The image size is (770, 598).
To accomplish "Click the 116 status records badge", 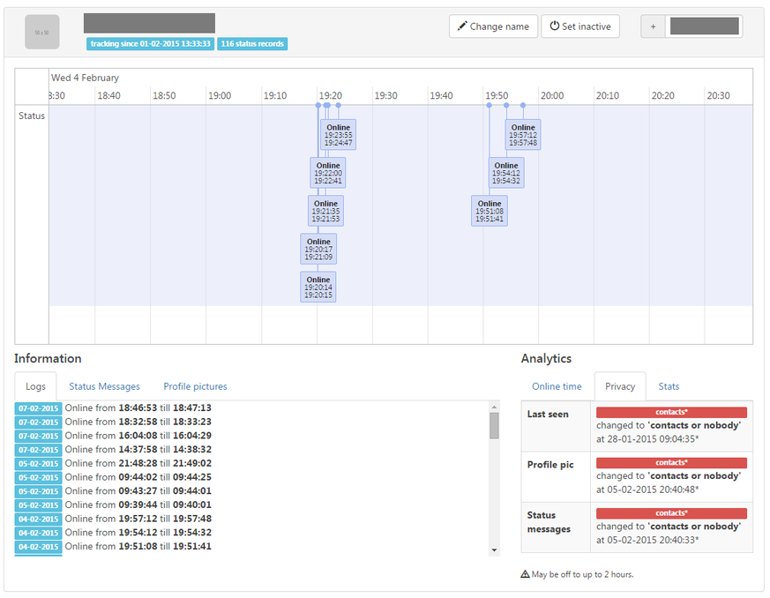I will (x=252, y=44).
